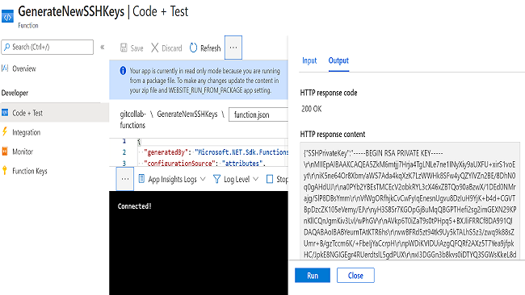Focus the Search (Ctrl+/) field
The height and width of the screenshot is (295, 525).
[x=47, y=47]
